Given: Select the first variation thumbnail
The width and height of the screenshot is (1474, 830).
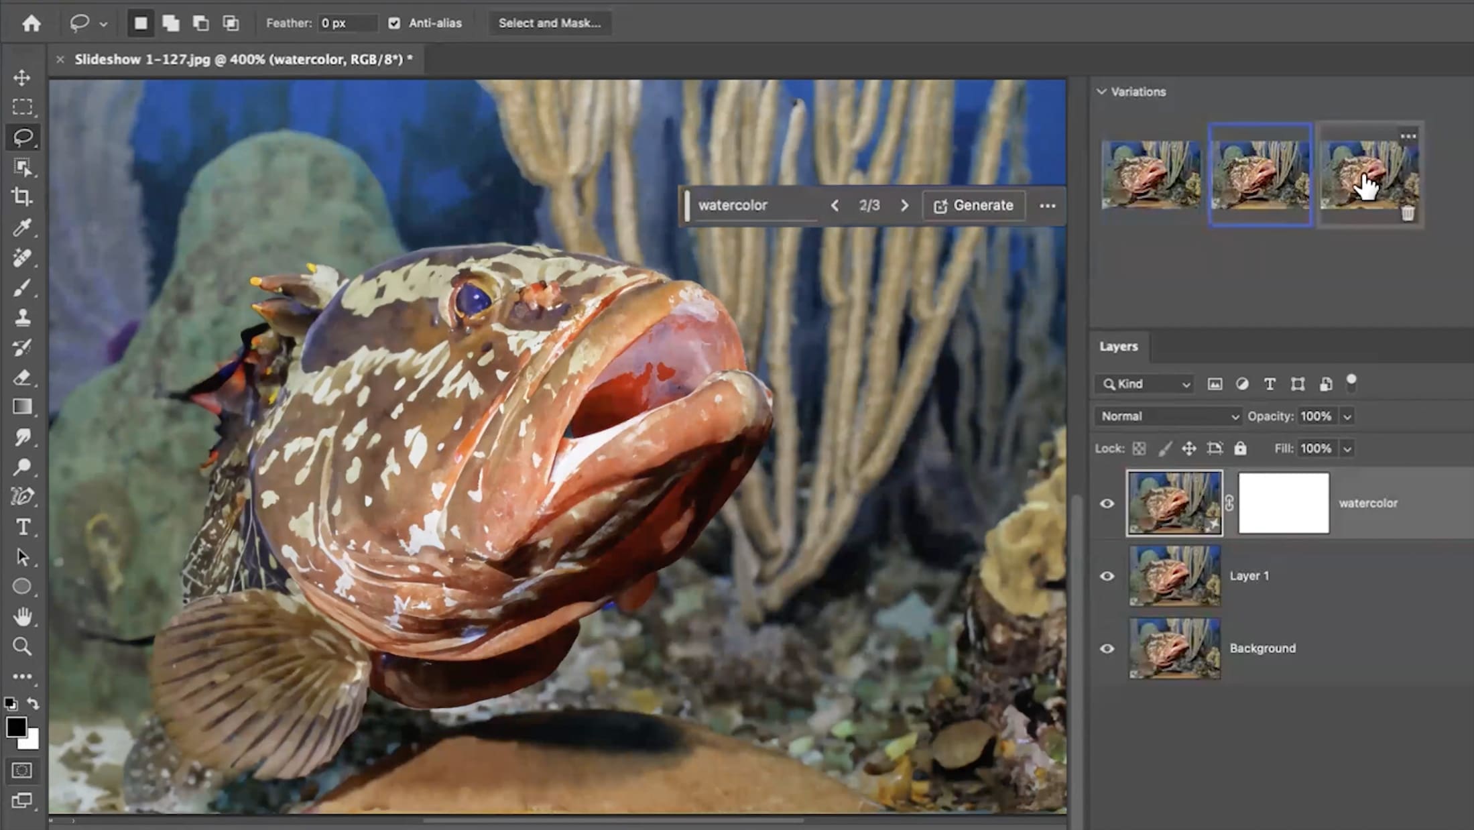Looking at the screenshot, I should (x=1150, y=175).
